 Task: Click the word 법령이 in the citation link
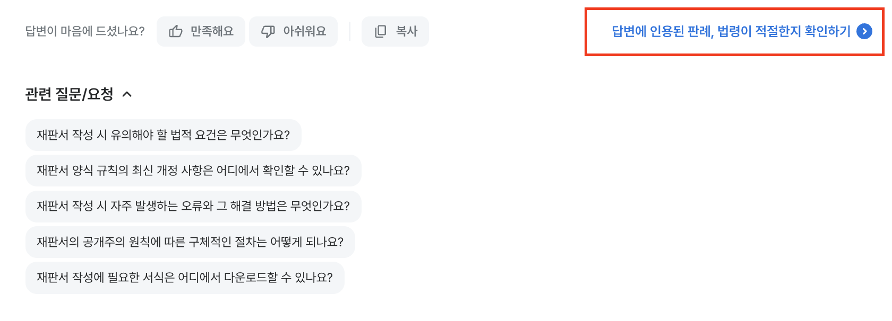point(734,32)
